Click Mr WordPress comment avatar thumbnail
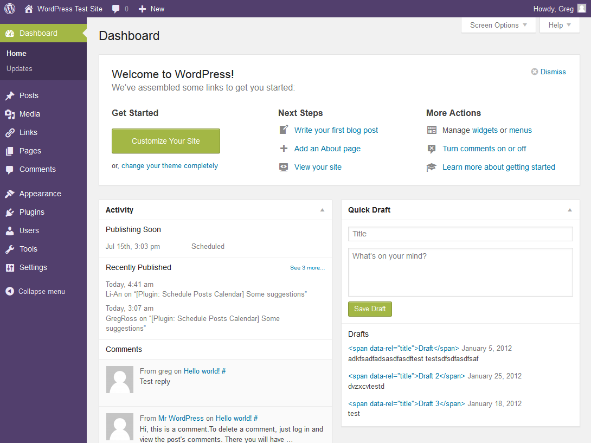The width and height of the screenshot is (591, 443). (120, 427)
